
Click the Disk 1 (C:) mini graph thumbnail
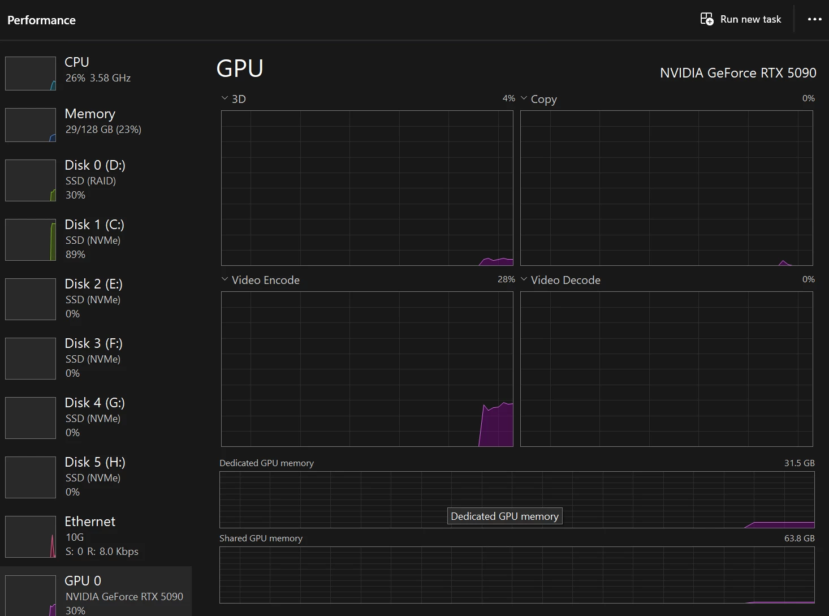[x=31, y=240]
